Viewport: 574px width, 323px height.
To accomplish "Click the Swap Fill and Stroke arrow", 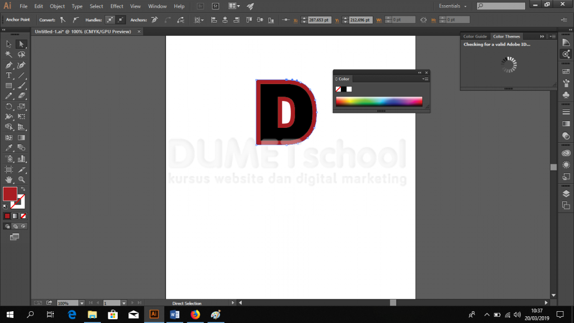I will [23, 189].
